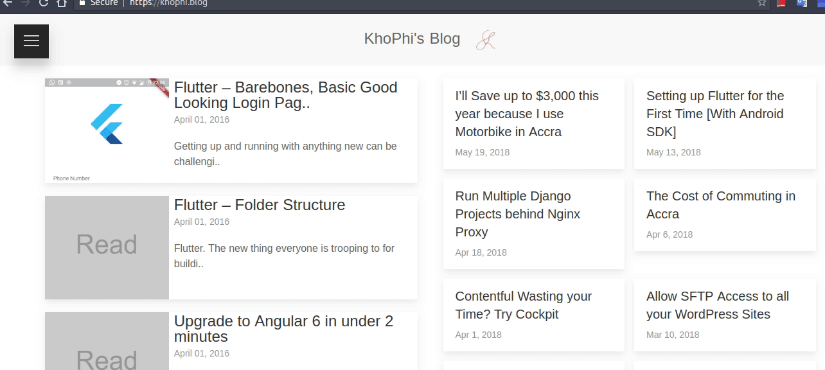The image size is (825, 370).
Task: Click the Flutter logo post thumbnail
Action: 107,130
